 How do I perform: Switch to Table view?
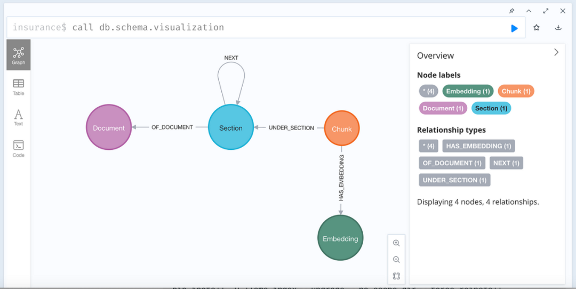[x=19, y=86]
